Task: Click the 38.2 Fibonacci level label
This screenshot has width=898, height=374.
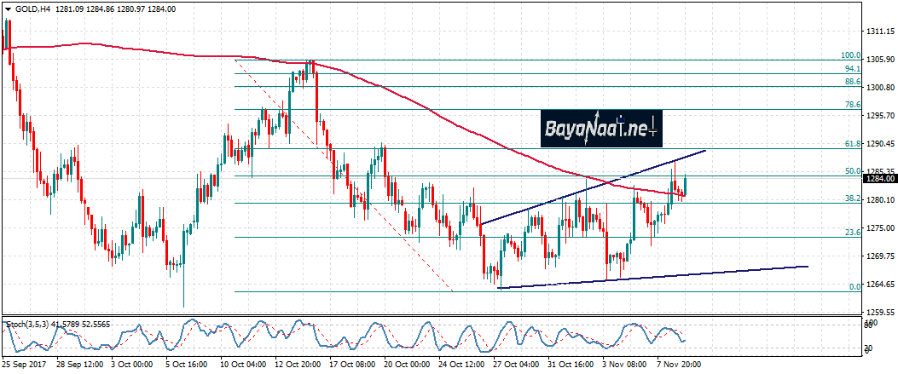Action: (851, 197)
